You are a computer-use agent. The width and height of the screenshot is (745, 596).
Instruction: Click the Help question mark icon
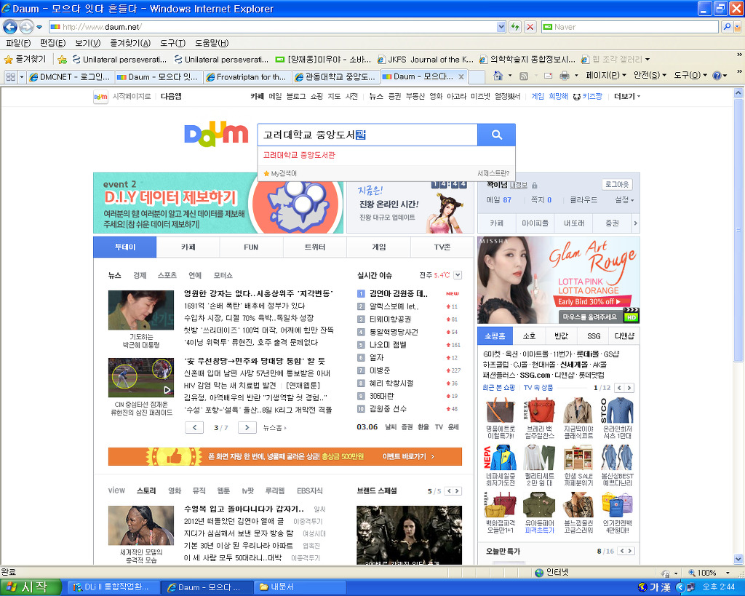[x=717, y=76]
